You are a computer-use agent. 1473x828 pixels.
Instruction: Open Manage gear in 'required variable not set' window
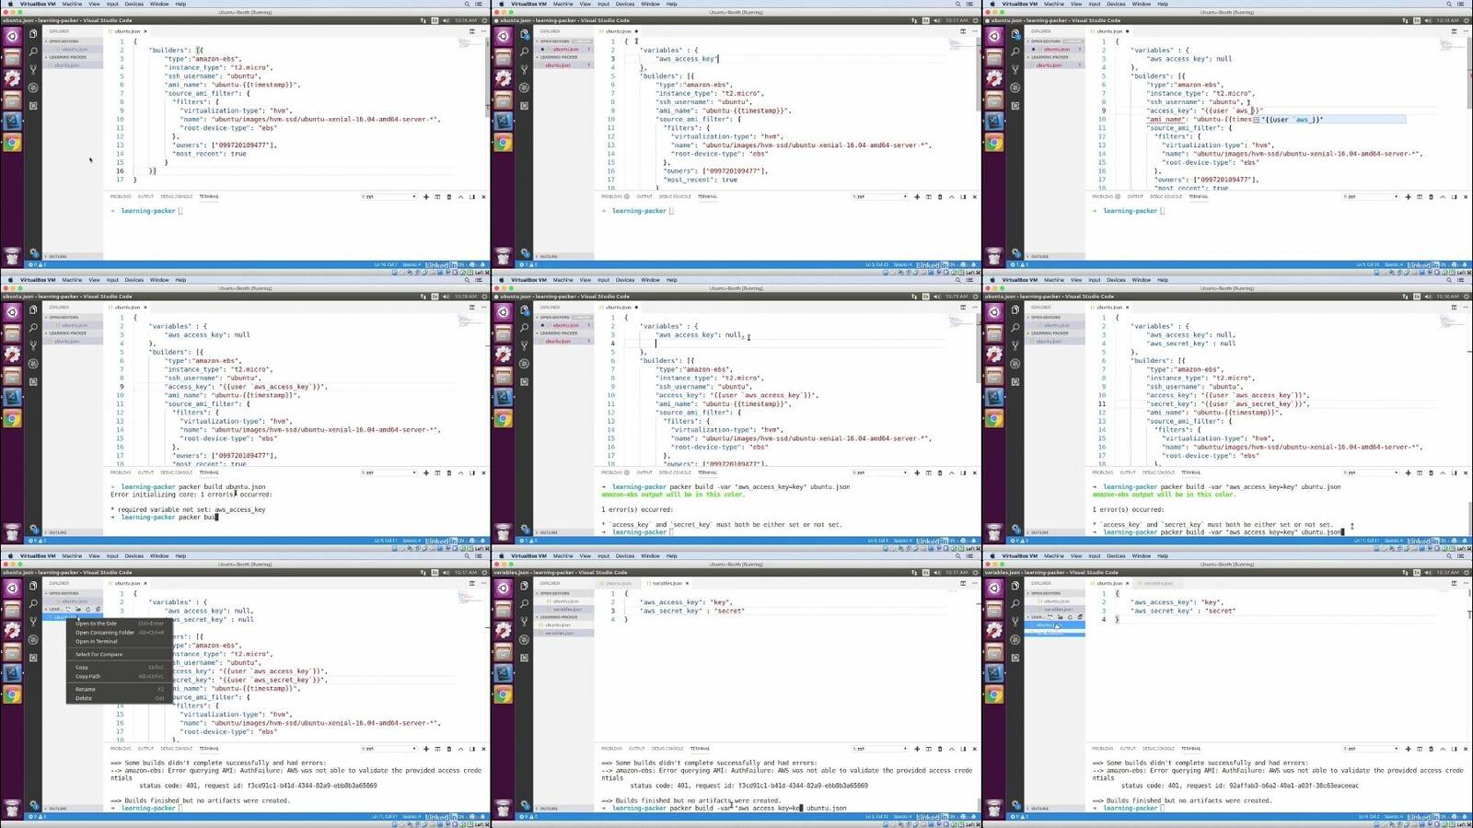click(33, 529)
